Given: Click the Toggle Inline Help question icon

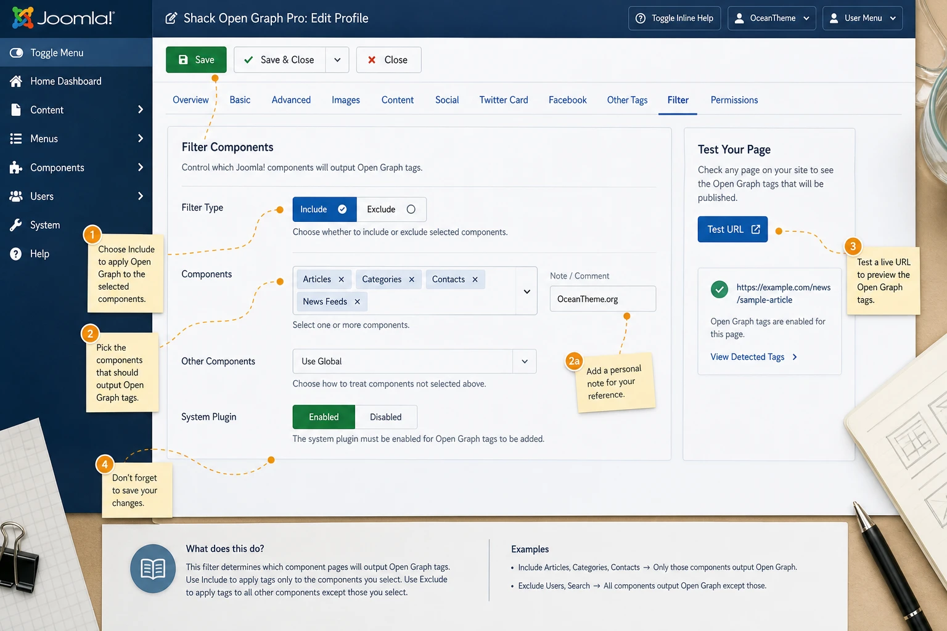Looking at the screenshot, I should click(641, 18).
